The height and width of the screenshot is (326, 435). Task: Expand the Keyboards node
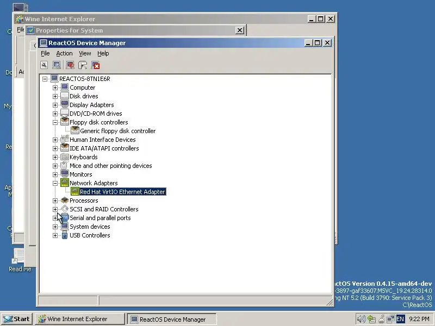tap(55, 157)
